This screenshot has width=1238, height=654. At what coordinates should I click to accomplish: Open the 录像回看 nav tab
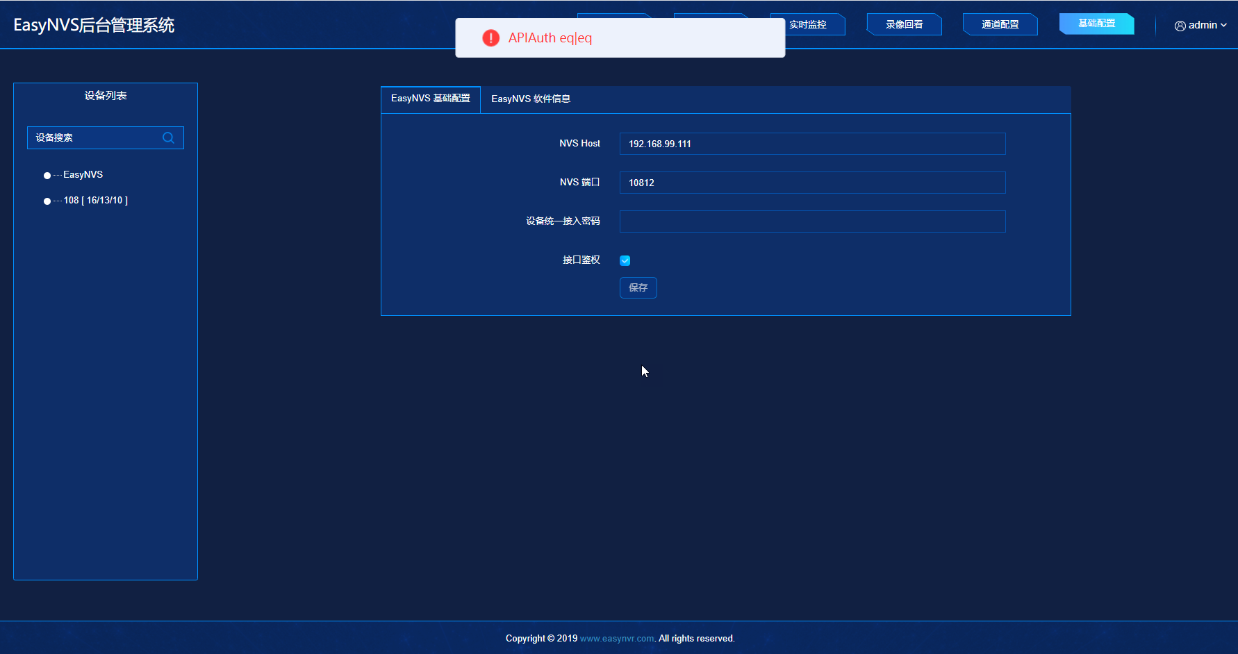pos(905,24)
